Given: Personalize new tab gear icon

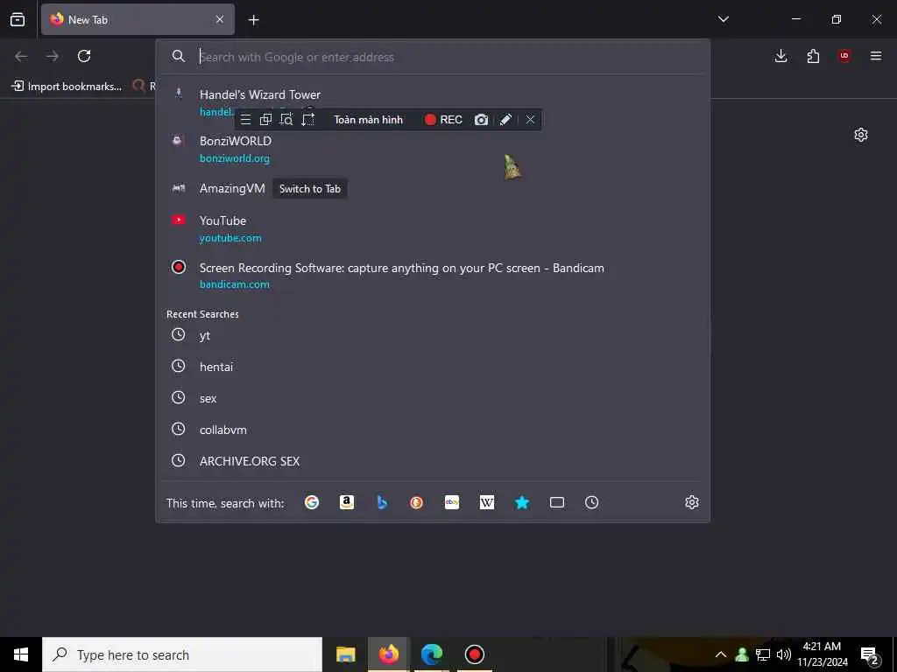Looking at the screenshot, I should 861,135.
